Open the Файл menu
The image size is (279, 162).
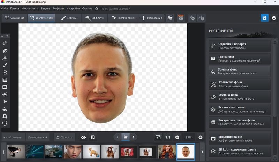[x=5, y=8]
